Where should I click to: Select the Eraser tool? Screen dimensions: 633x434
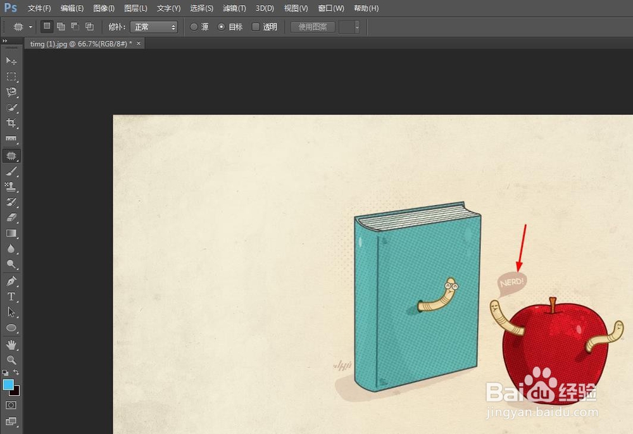[11, 218]
